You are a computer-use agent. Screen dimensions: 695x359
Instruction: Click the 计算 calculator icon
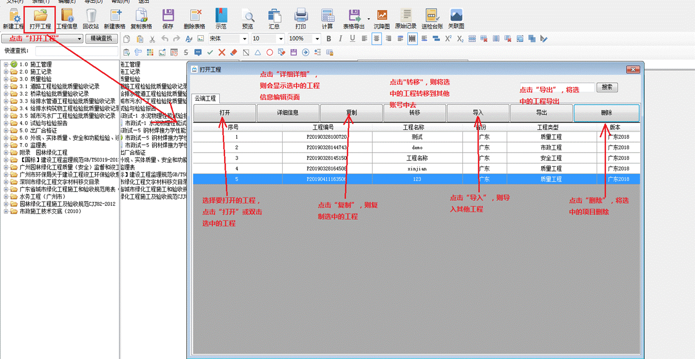(328, 16)
